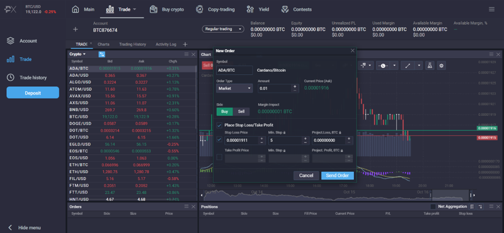Click the Symbol field showing ADA/BTC
The image size is (504, 233).
234,70
